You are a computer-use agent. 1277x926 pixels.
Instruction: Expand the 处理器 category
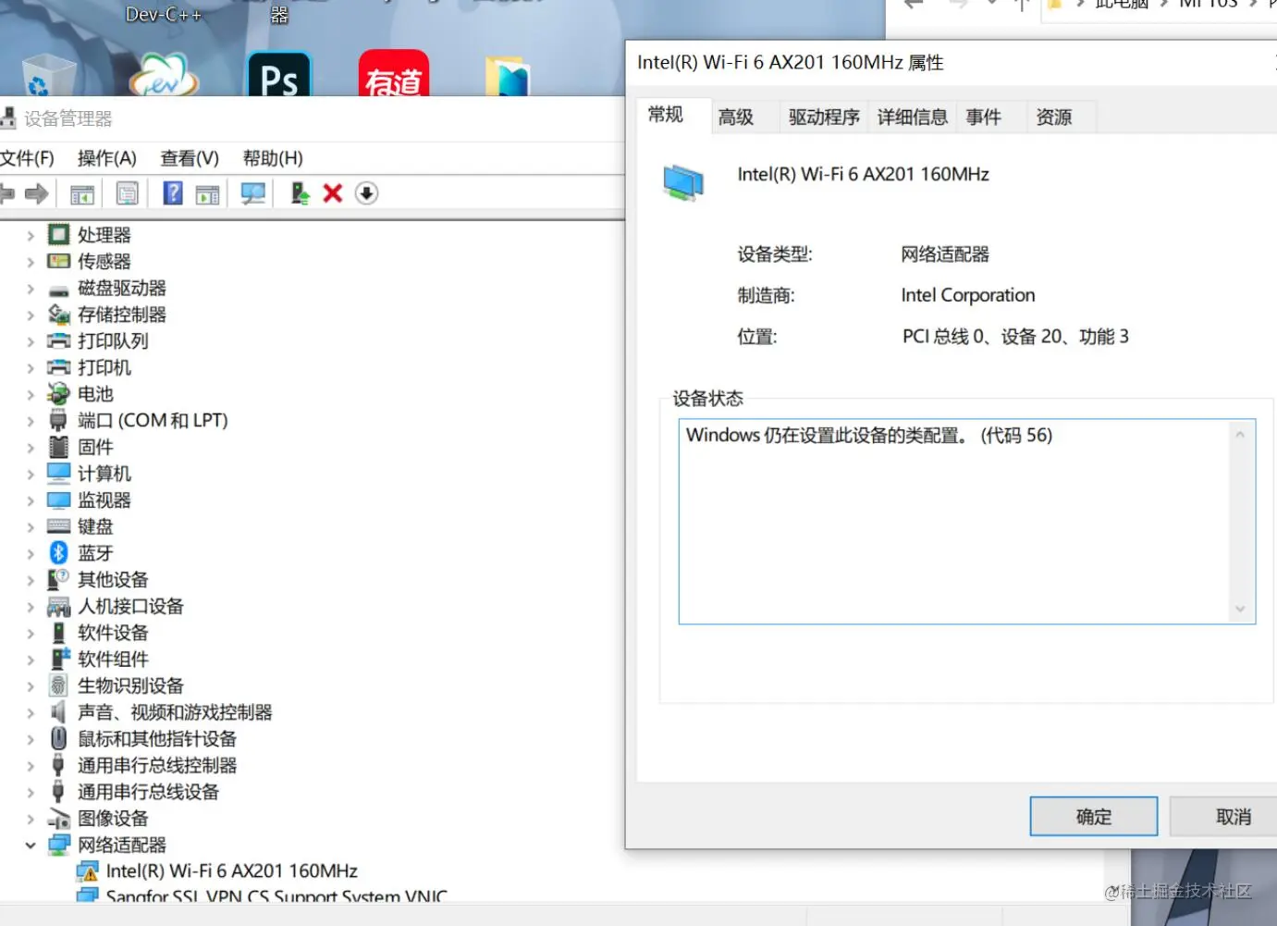[x=31, y=236]
